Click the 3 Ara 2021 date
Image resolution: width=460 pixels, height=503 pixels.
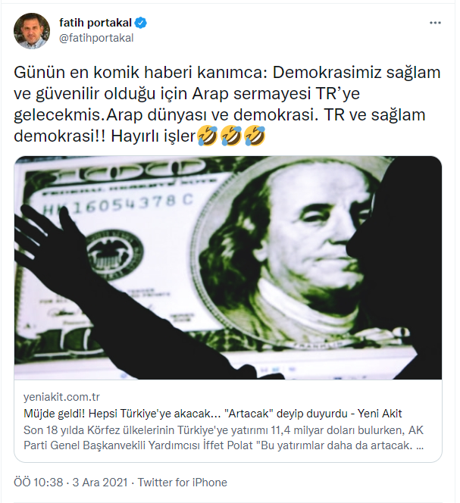[100, 482]
